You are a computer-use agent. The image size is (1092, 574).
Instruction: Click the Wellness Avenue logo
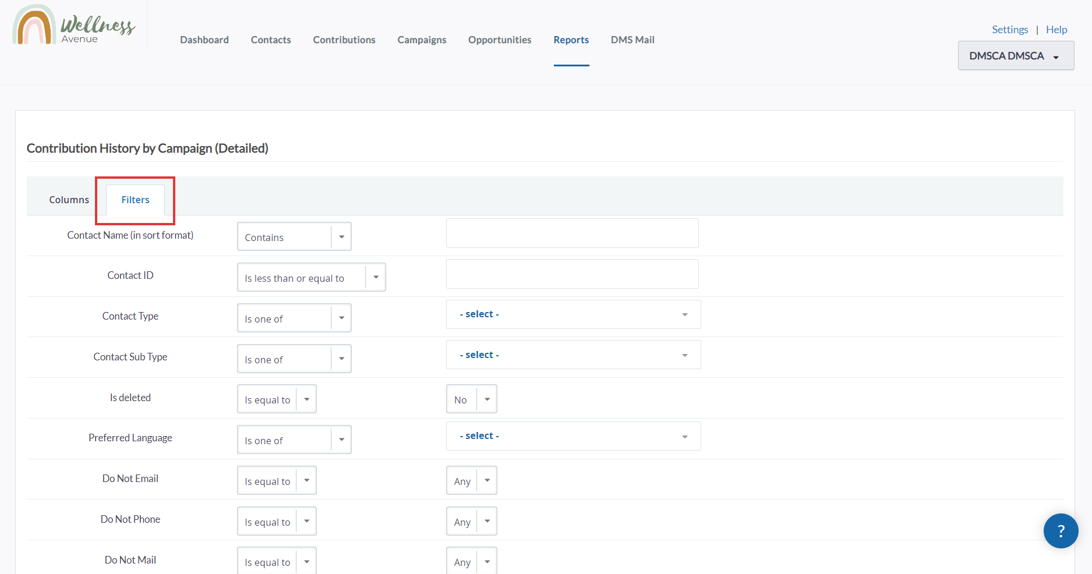coord(74,26)
